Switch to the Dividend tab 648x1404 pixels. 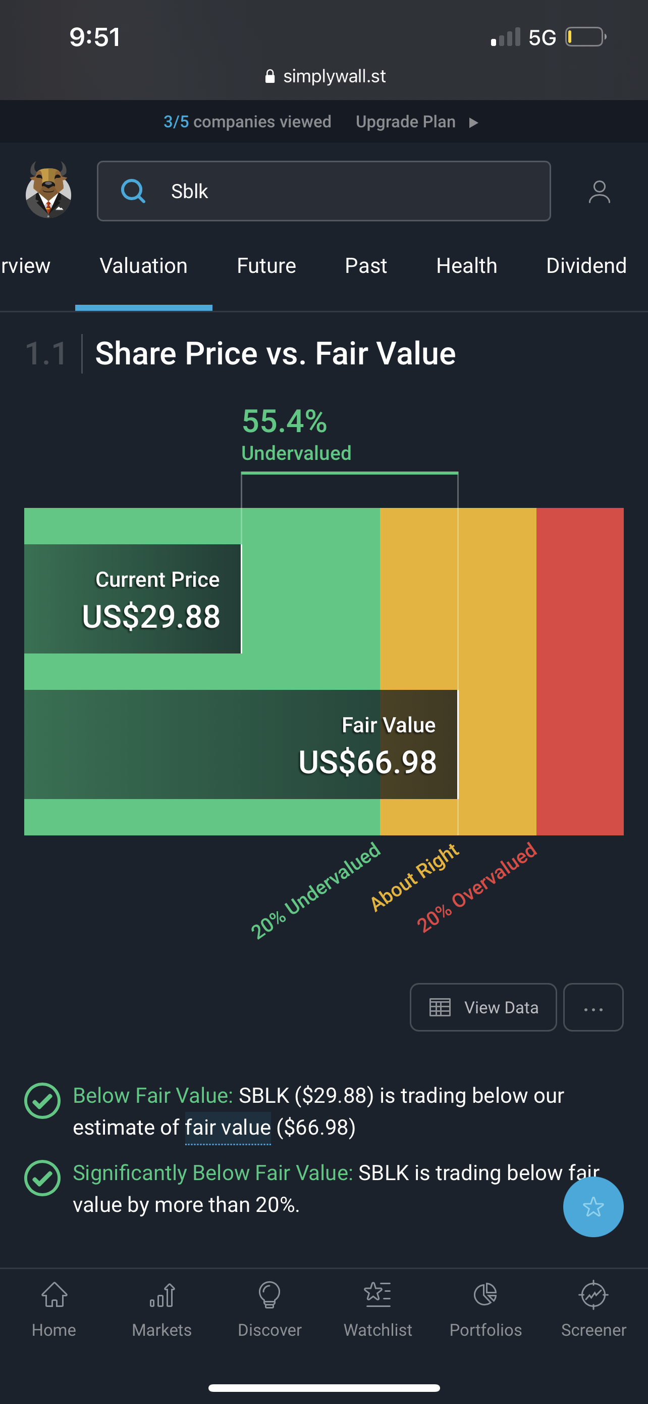[x=586, y=266]
